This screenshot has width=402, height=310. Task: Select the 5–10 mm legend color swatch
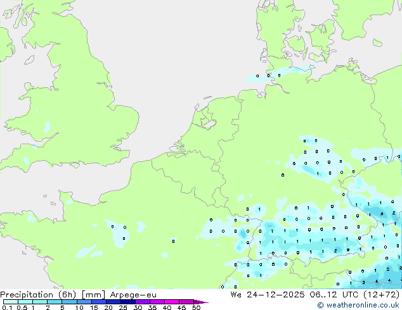(69, 302)
